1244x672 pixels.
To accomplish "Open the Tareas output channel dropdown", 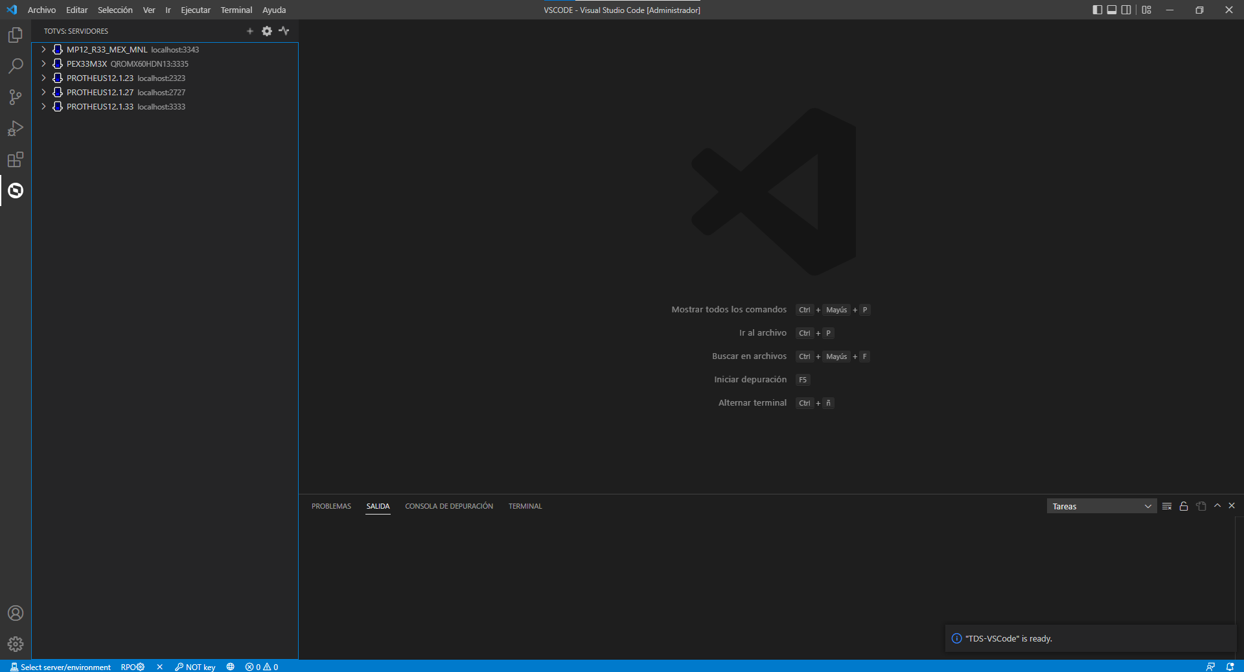I will pyautogui.click(x=1101, y=506).
